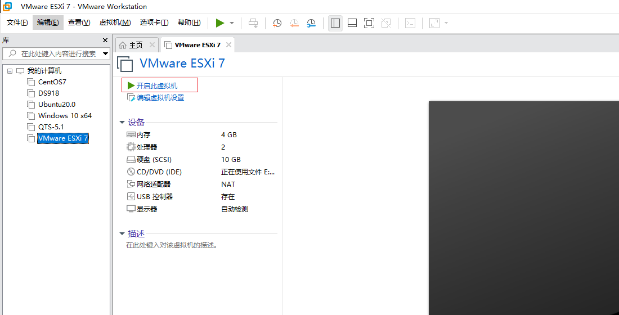This screenshot has height=315, width=619.
Task: Collapse the 设备 section
Action: [122, 123]
